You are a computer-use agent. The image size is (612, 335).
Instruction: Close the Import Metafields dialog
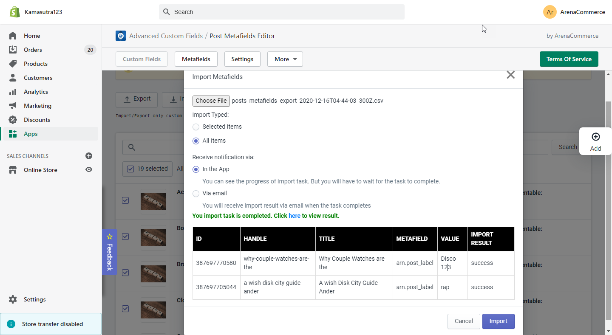pyautogui.click(x=511, y=75)
